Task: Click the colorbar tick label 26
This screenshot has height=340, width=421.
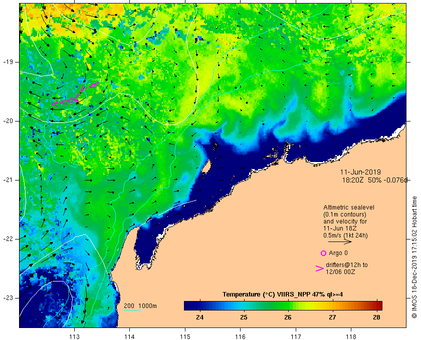Action: click(x=288, y=317)
